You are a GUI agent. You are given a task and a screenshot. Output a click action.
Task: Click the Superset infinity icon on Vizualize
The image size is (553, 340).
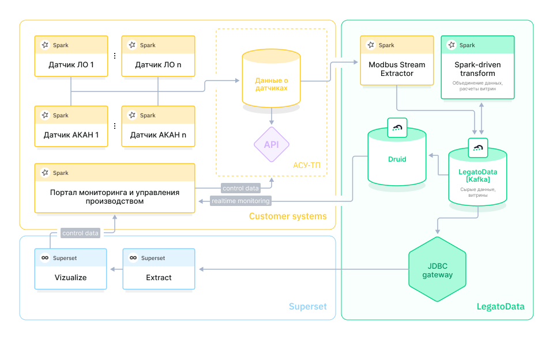46,258
